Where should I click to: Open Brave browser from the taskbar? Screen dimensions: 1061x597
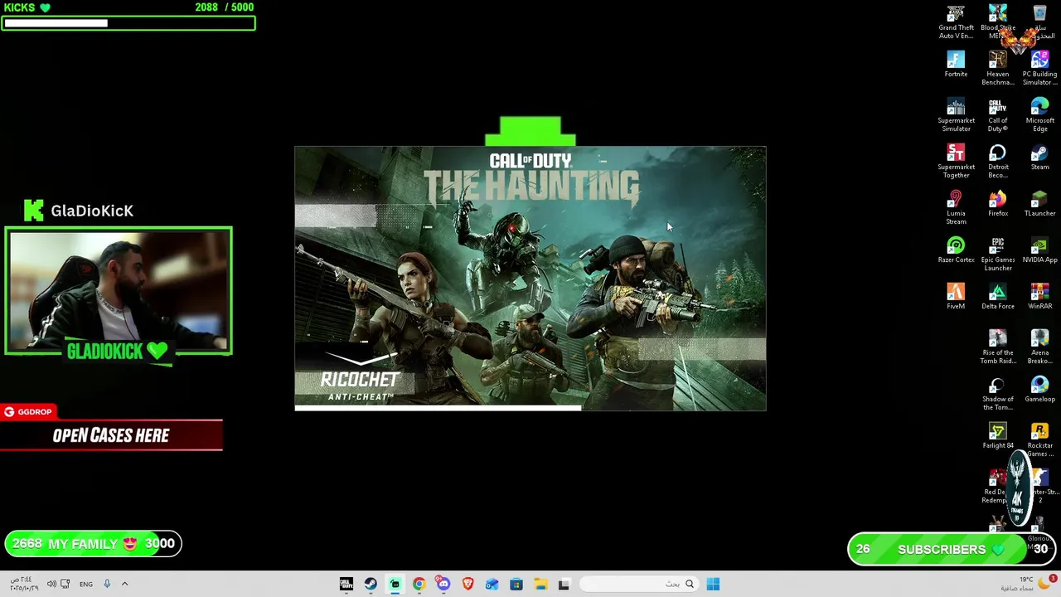tap(468, 584)
